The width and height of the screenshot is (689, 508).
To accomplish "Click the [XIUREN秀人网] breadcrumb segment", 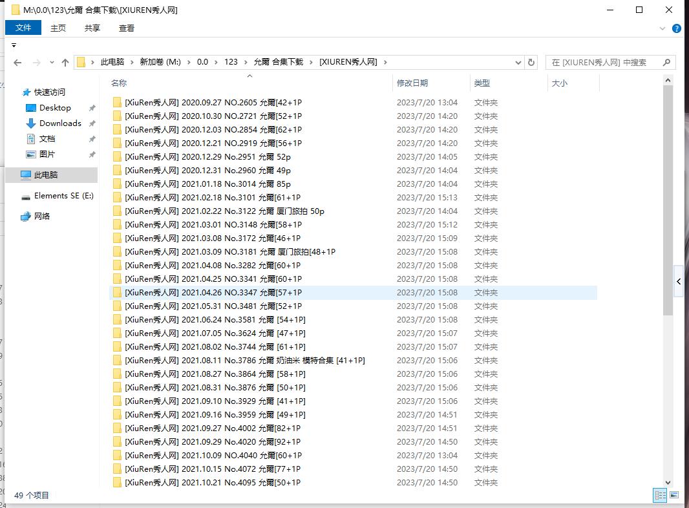I will [348, 62].
